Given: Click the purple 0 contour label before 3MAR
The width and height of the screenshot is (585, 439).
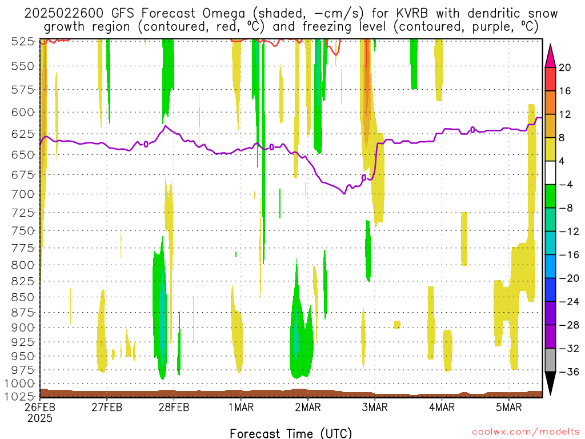Looking at the screenshot, I should click(x=364, y=178).
